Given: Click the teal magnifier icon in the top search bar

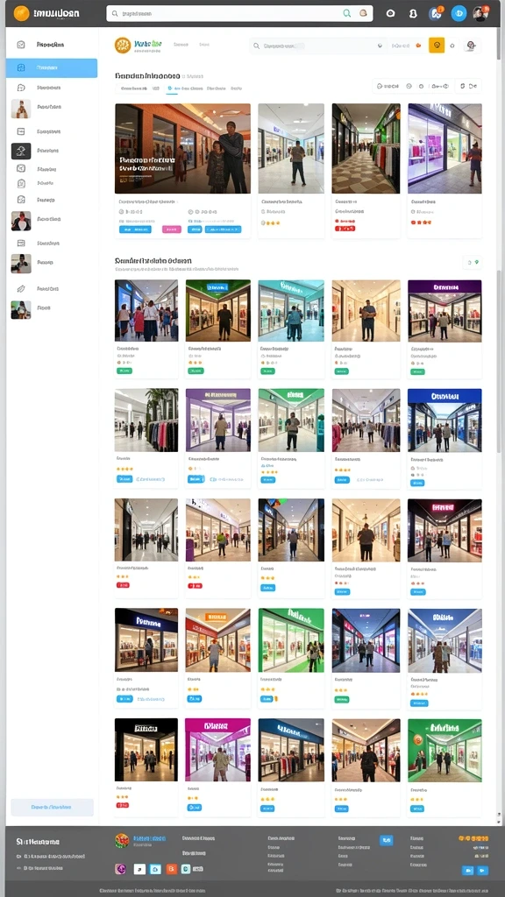Looking at the screenshot, I should click(x=347, y=13).
